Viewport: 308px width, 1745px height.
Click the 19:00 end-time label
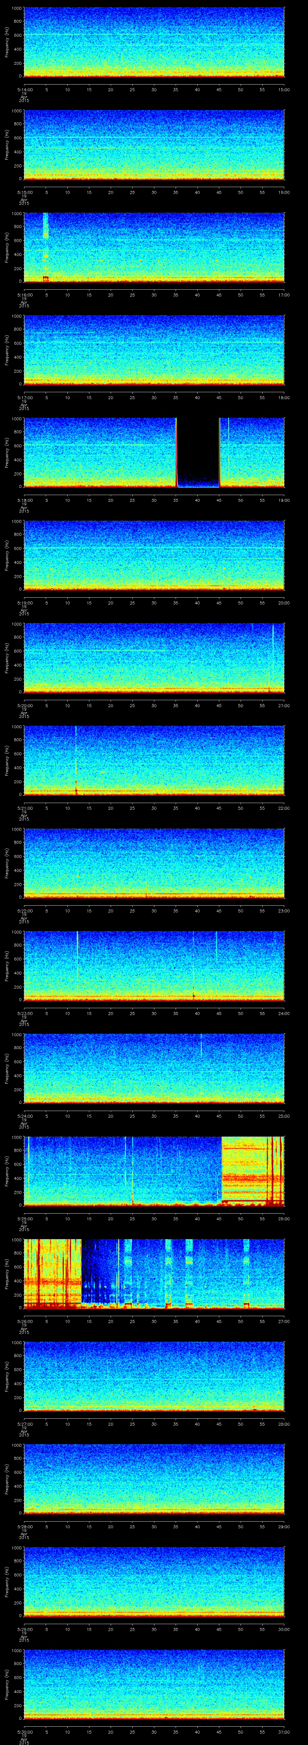(x=284, y=500)
